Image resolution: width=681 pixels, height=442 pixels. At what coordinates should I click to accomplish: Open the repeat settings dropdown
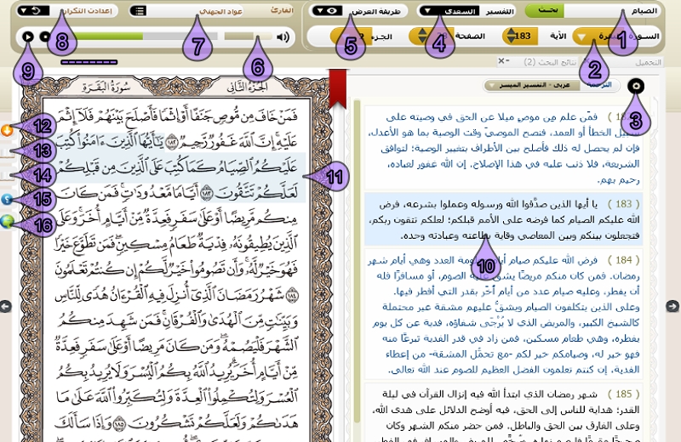21,11
